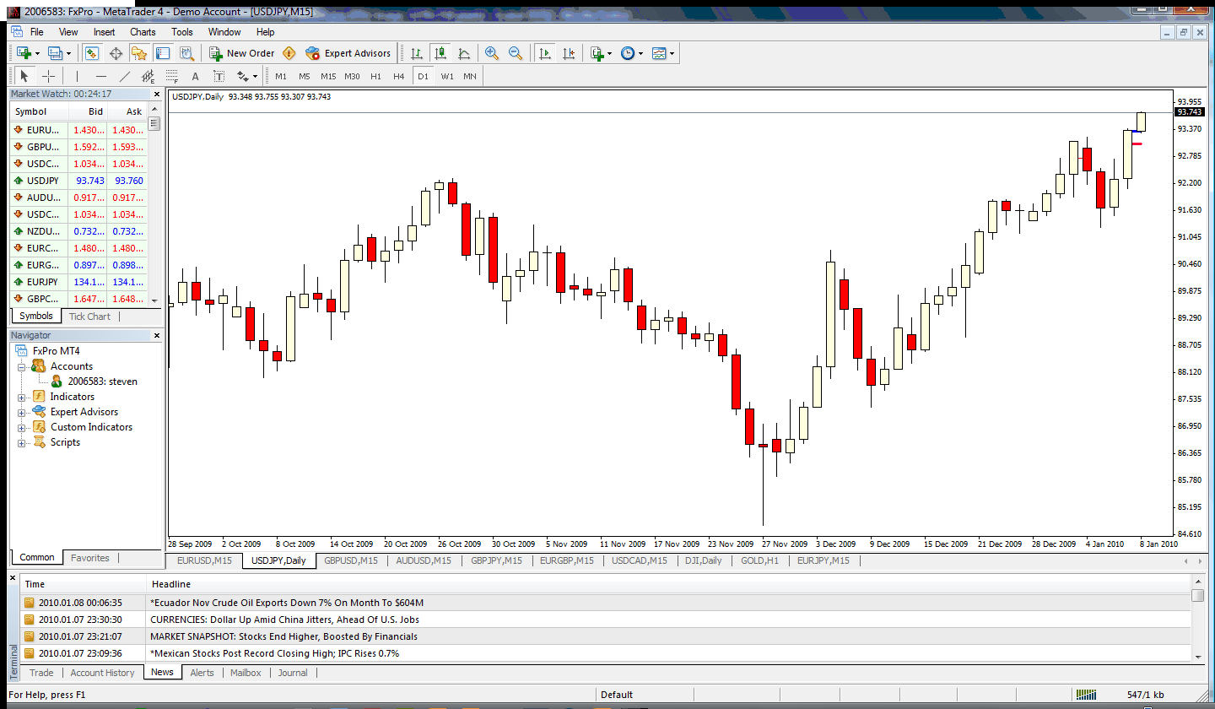Toggle Auto Scroll chart icon
This screenshot has width=1215, height=709.
point(545,53)
